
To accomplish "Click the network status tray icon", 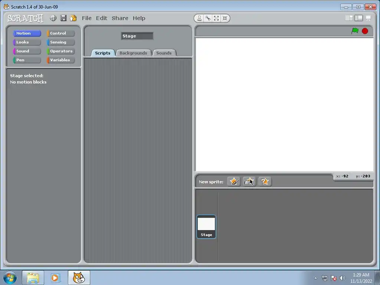I will point(324,278).
